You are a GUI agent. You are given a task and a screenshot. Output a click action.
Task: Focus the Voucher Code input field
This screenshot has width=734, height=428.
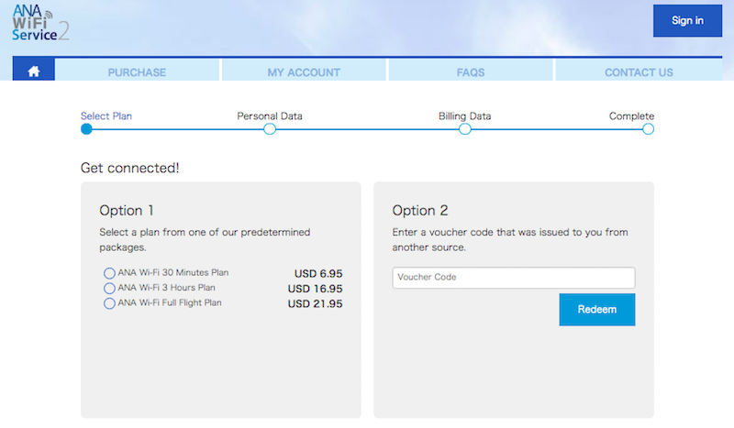[x=514, y=278]
